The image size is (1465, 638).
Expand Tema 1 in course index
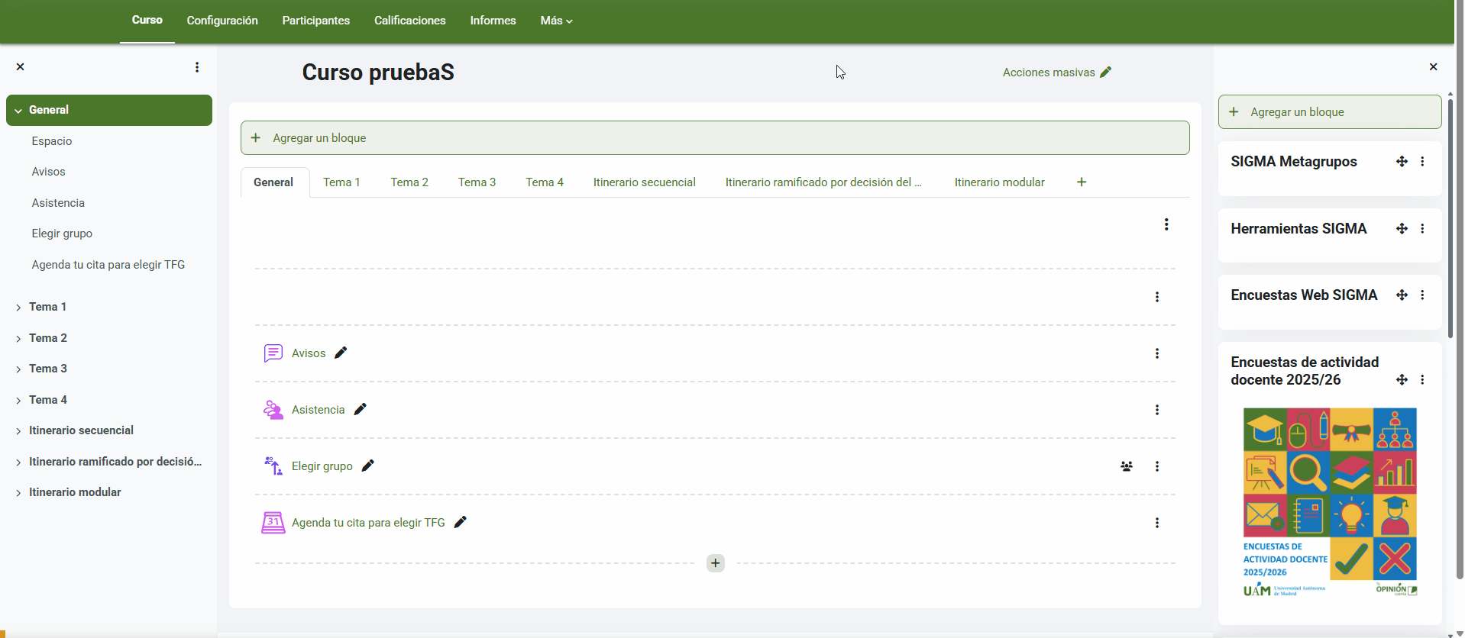pos(18,308)
